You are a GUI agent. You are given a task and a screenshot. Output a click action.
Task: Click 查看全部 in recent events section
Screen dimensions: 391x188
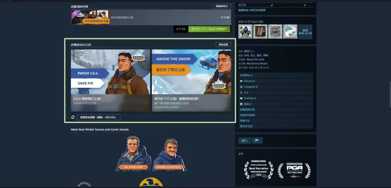pyautogui.click(x=223, y=45)
